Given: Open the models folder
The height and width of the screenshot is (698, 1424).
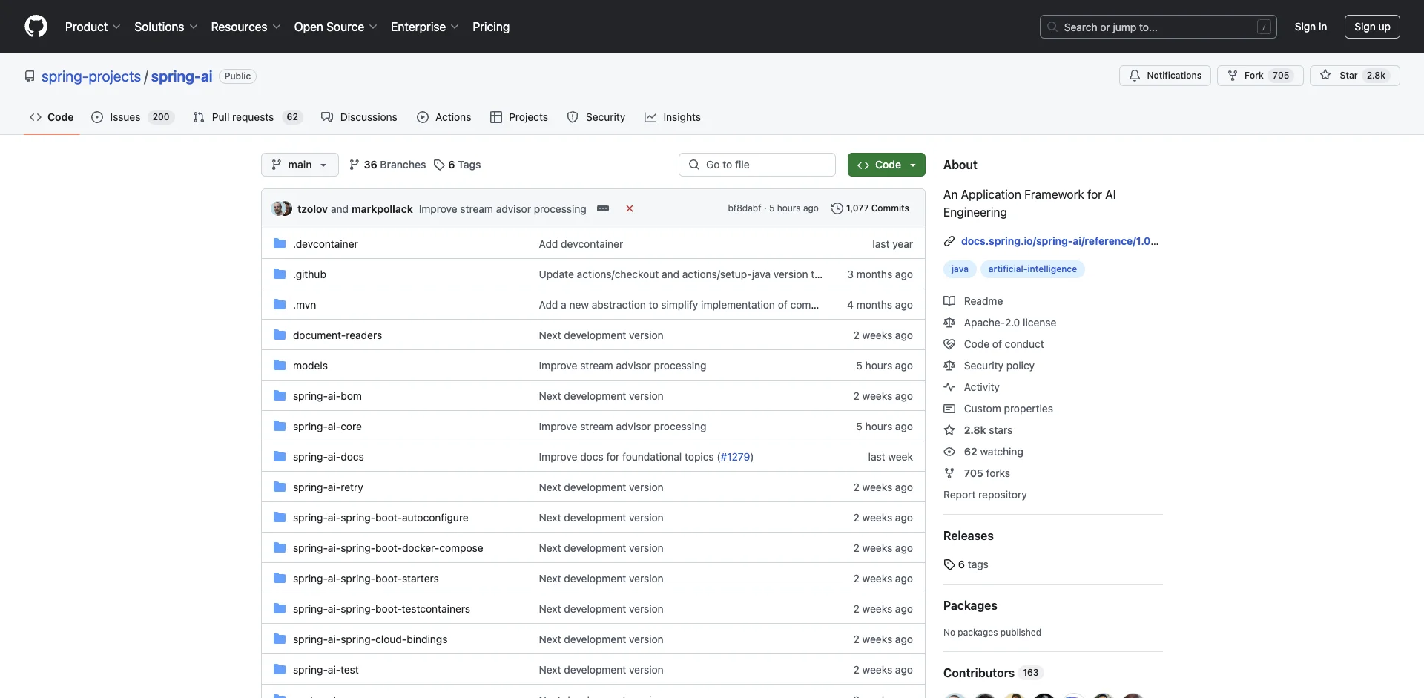Looking at the screenshot, I should tap(310, 366).
